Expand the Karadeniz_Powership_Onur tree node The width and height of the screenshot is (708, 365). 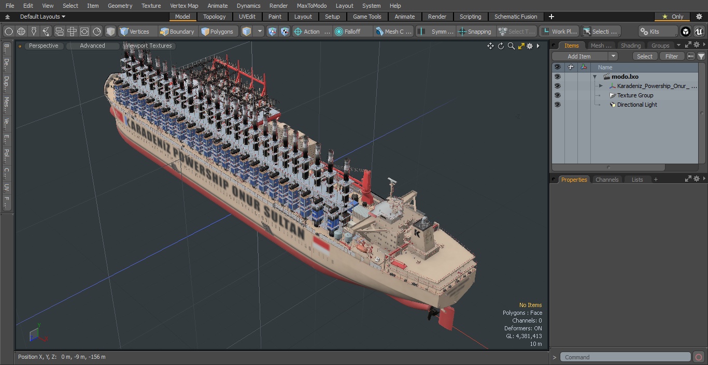pyautogui.click(x=601, y=86)
